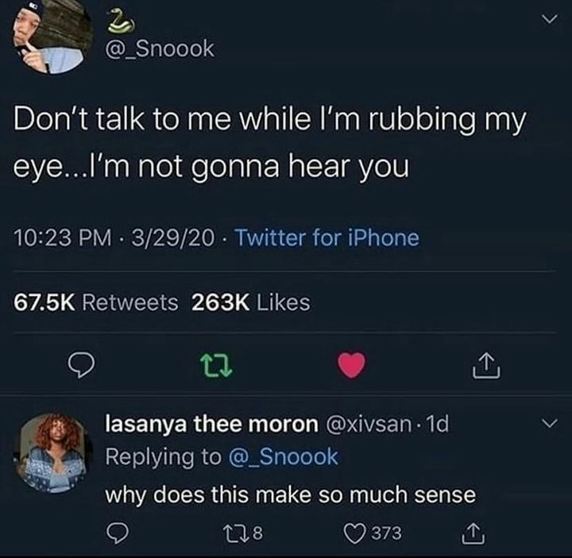Share lasanya thee moron's reply
This screenshot has width=572, height=558.
coord(473,533)
